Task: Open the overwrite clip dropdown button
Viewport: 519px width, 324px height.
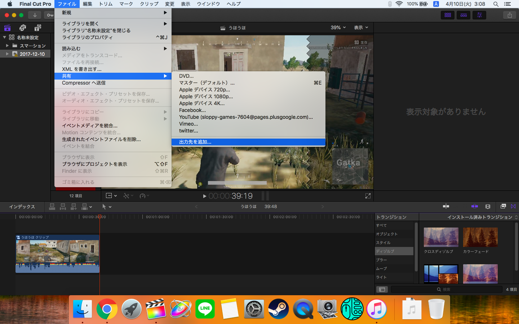Action: pyautogui.click(x=87, y=207)
